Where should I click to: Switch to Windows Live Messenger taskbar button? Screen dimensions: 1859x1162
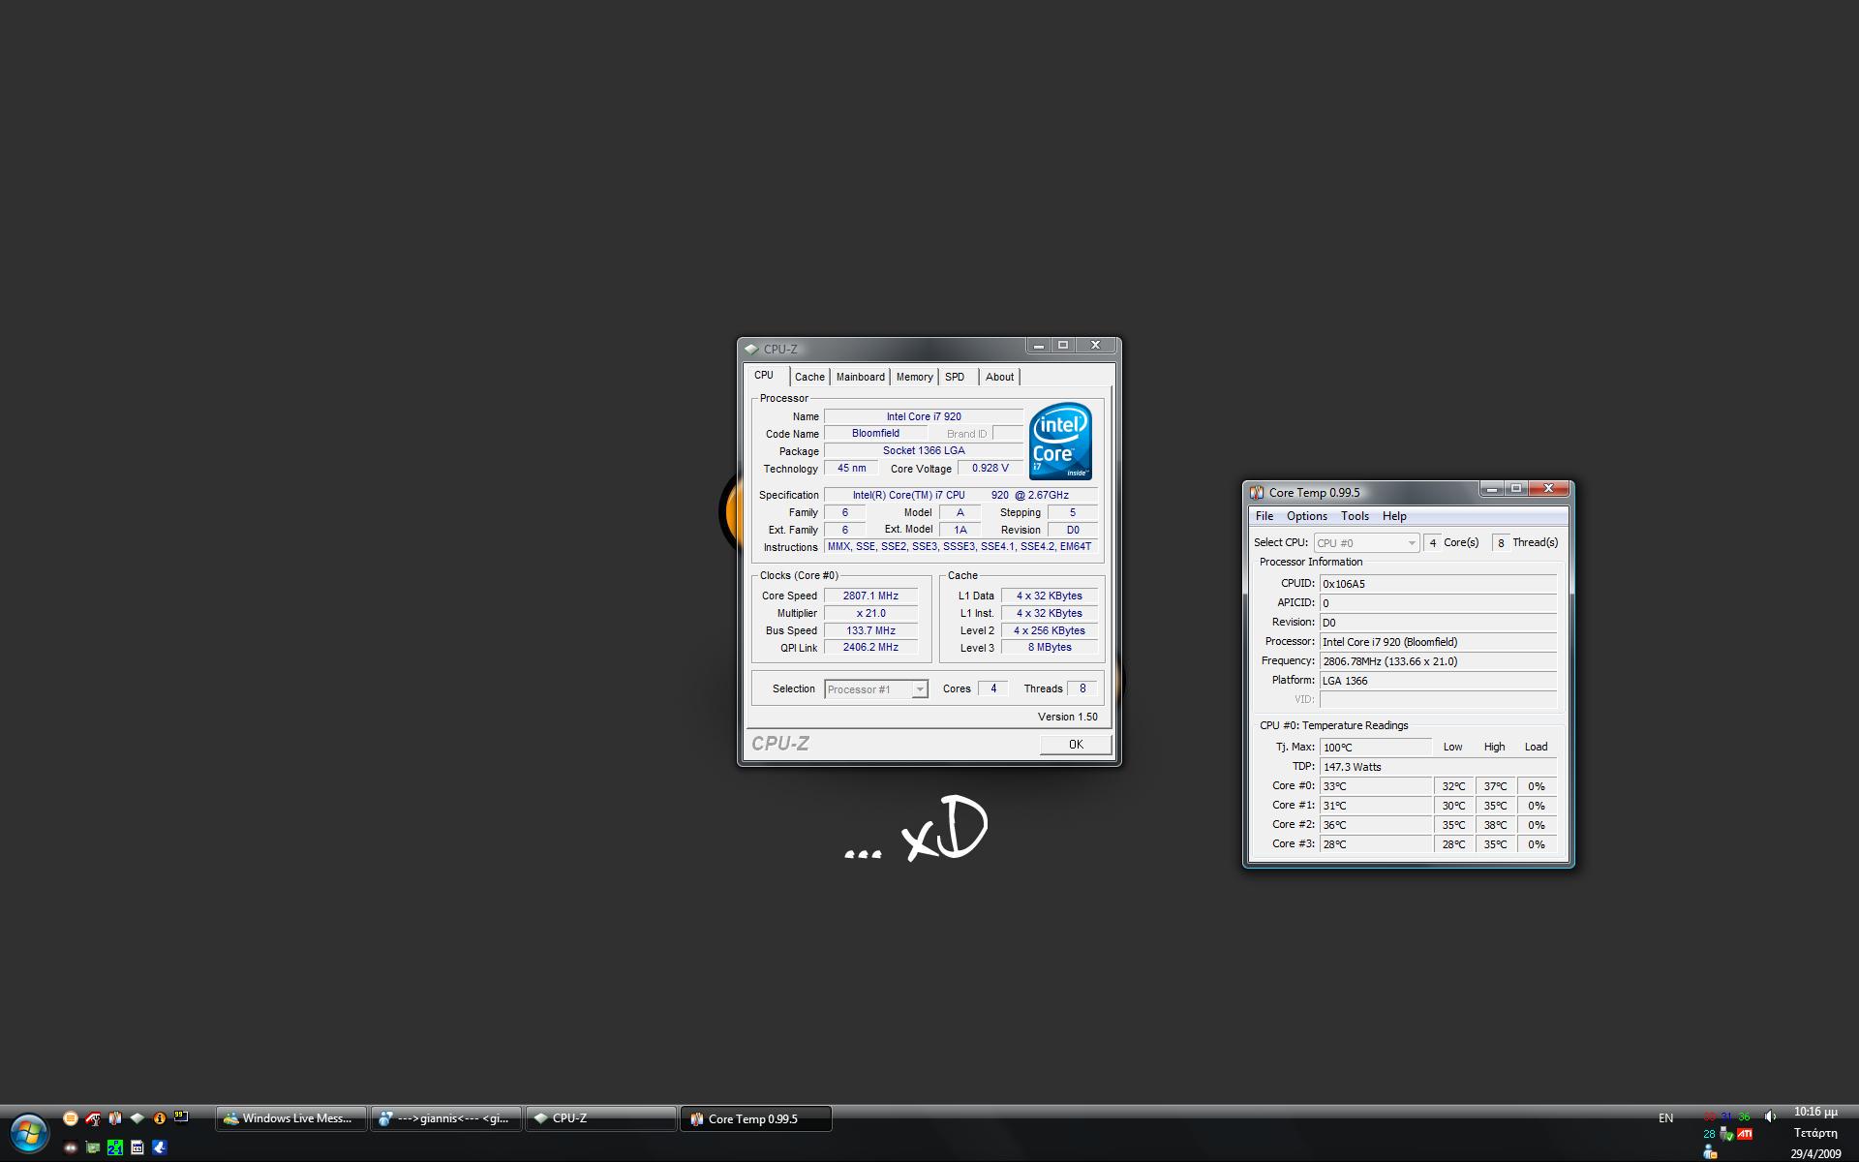290,1118
